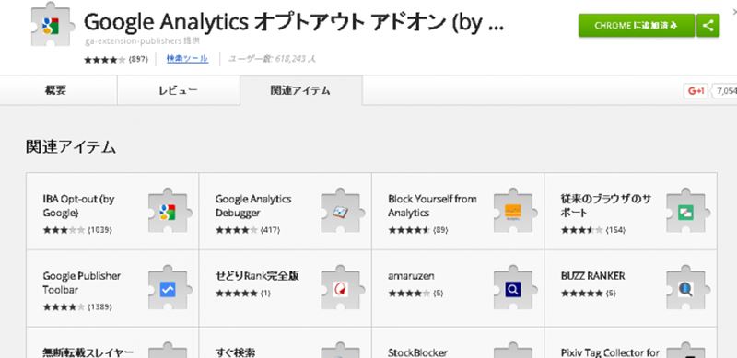This screenshot has width=737, height=358.
Task: Open the 無断転載スレイヤー item
Action: (x=88, y=352)
